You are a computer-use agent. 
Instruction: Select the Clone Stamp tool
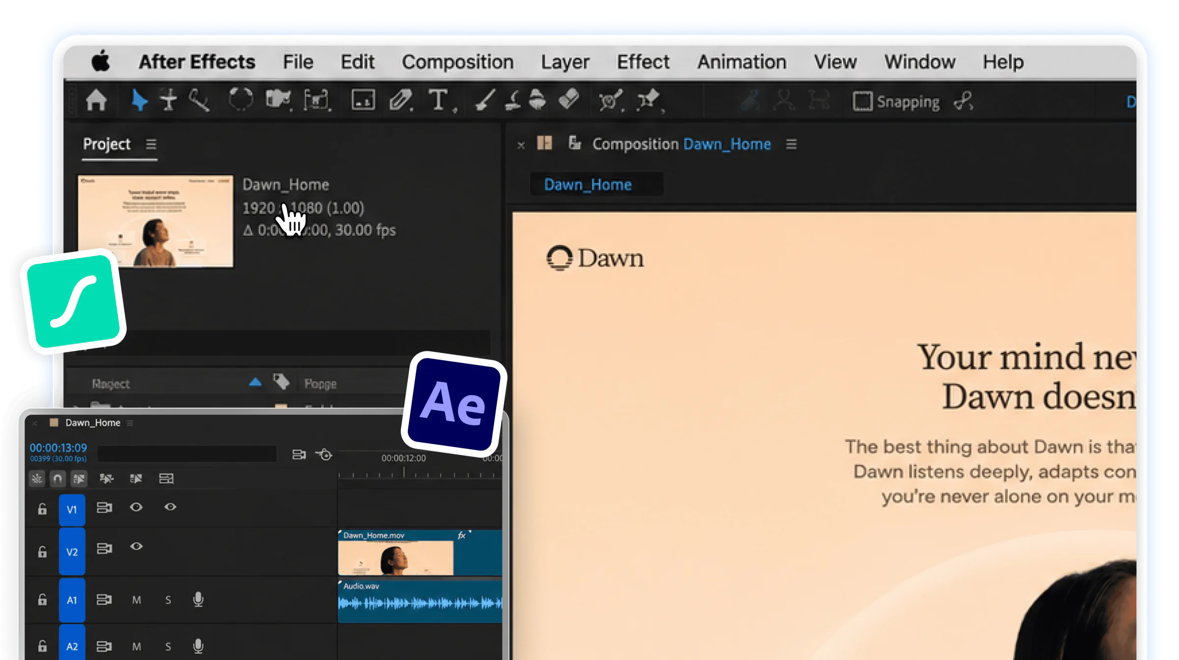[x=513, y=101]
